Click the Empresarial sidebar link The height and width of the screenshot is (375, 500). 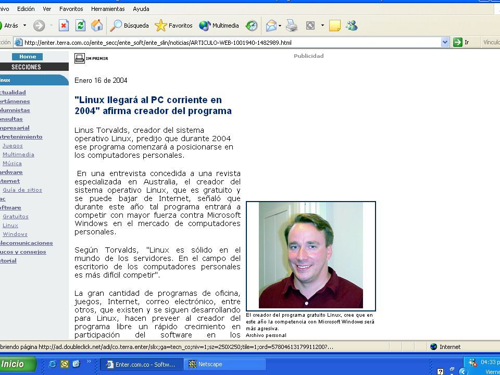click(15, 128)
